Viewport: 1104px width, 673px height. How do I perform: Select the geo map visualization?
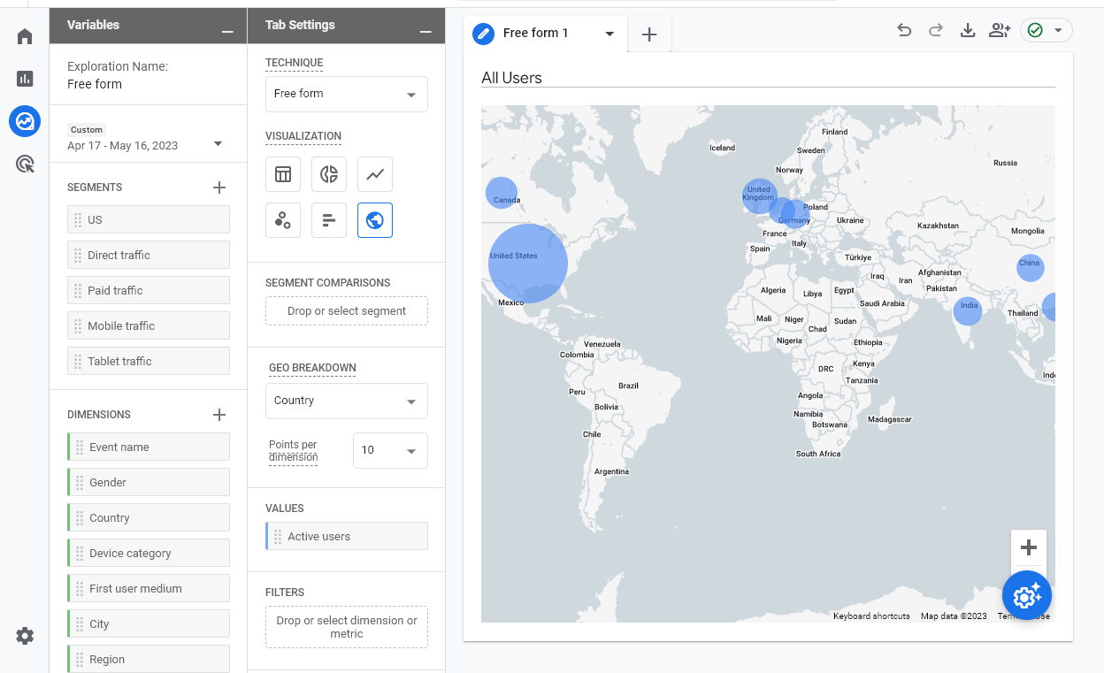tap(374, 219)
